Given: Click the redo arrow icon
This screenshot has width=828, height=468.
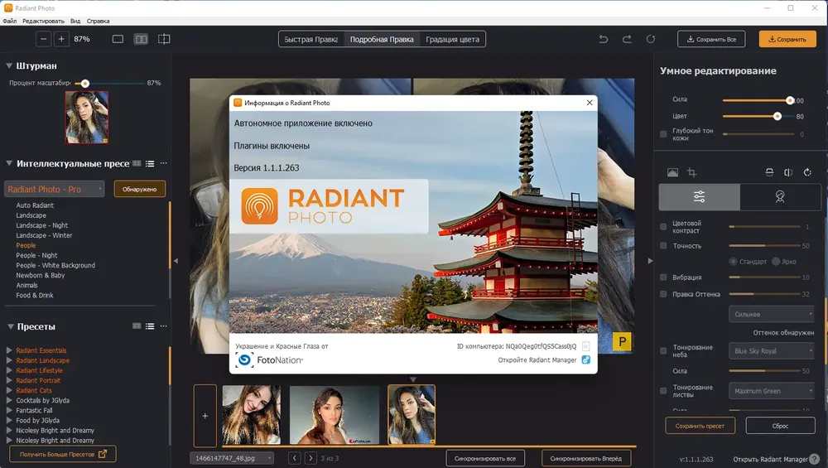Looking at the screenshot, I should point(627,39).
